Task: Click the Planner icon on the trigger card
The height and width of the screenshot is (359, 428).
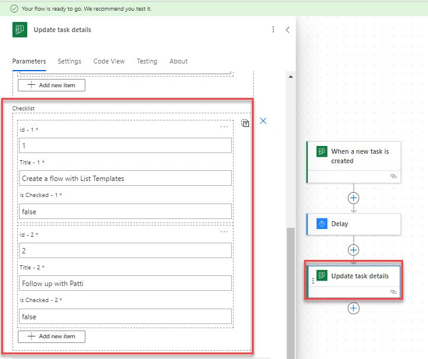Action: [x=322, y=151]
